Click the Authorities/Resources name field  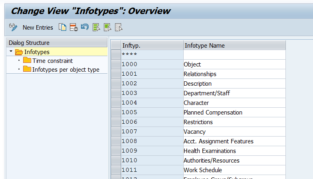pyautogui.click(x=235, y=160)
